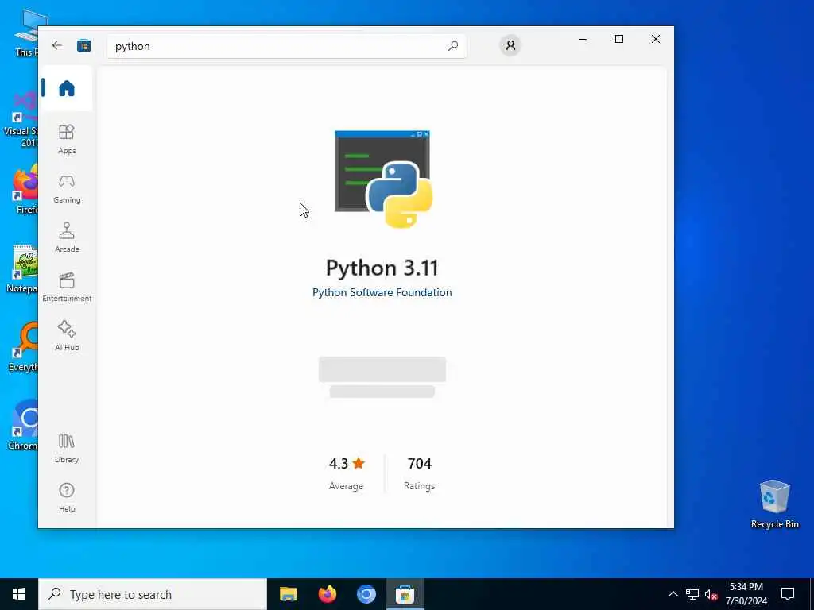Show hidden system tray icons
The height and width of the screenshot is (610, 814).
pos(673,594)
